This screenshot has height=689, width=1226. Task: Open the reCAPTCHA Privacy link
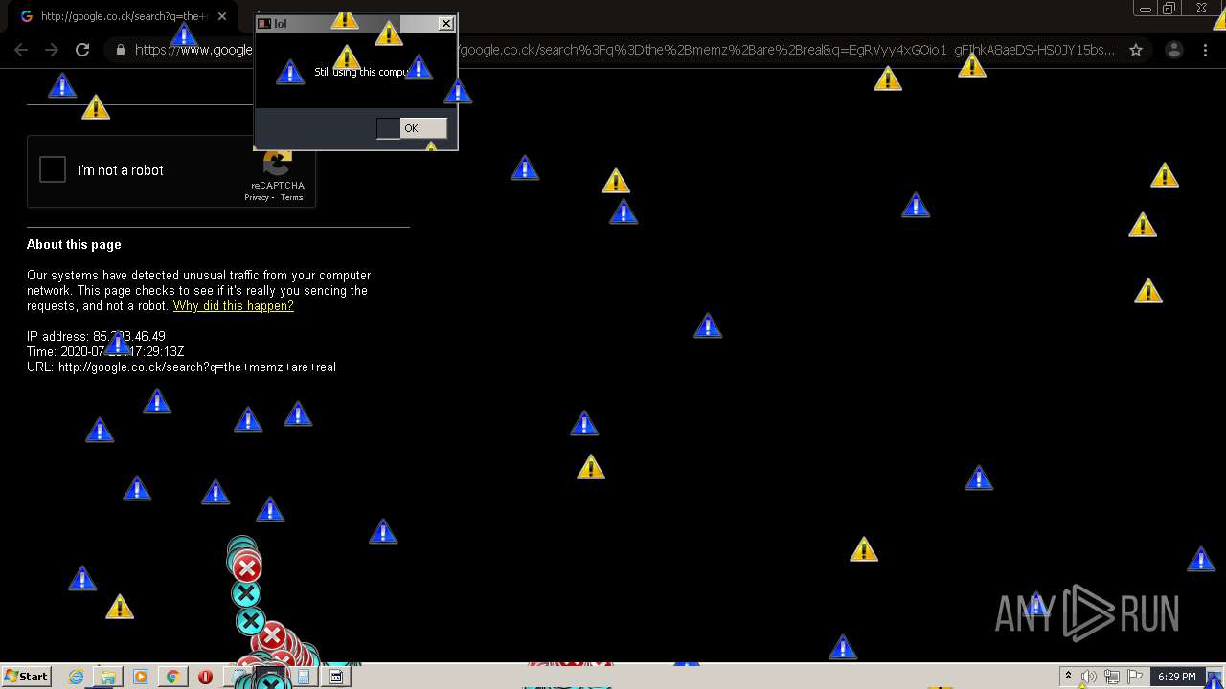click(x=256, y=197)
